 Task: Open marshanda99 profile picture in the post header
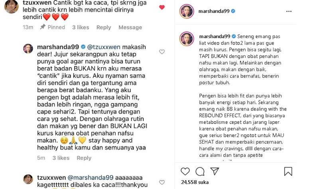click(186, 12)
